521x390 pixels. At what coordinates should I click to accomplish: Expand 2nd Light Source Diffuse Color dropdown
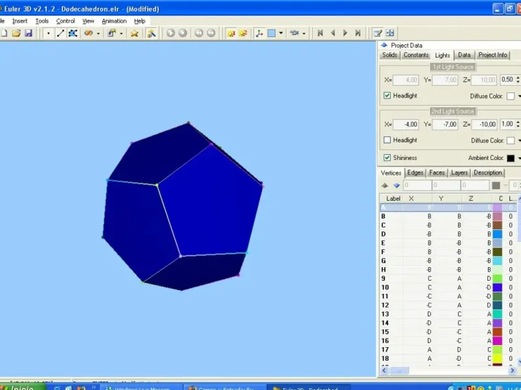[x=518, y=140]
